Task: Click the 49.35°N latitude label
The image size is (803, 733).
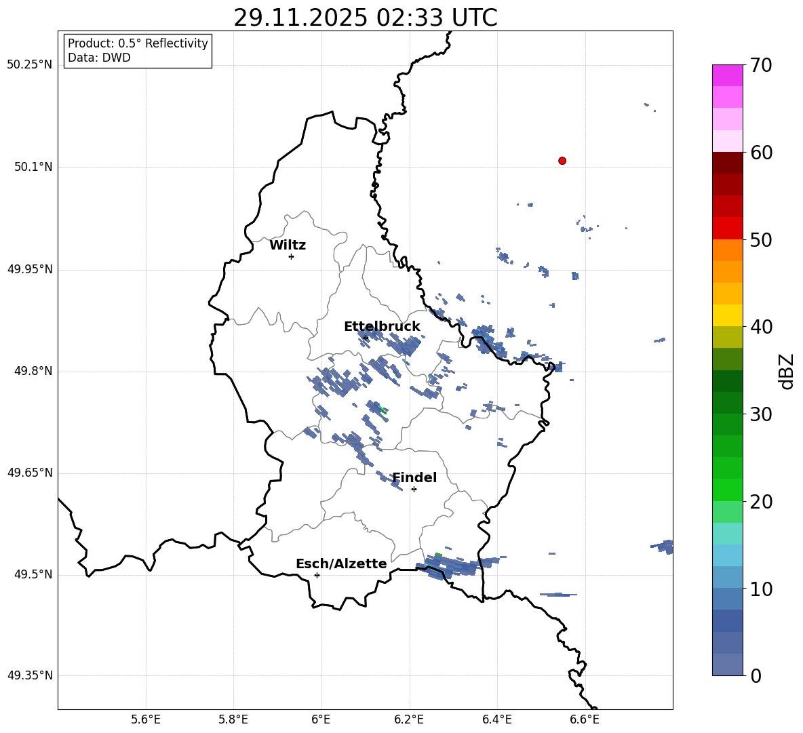Action: pos(30,675)
